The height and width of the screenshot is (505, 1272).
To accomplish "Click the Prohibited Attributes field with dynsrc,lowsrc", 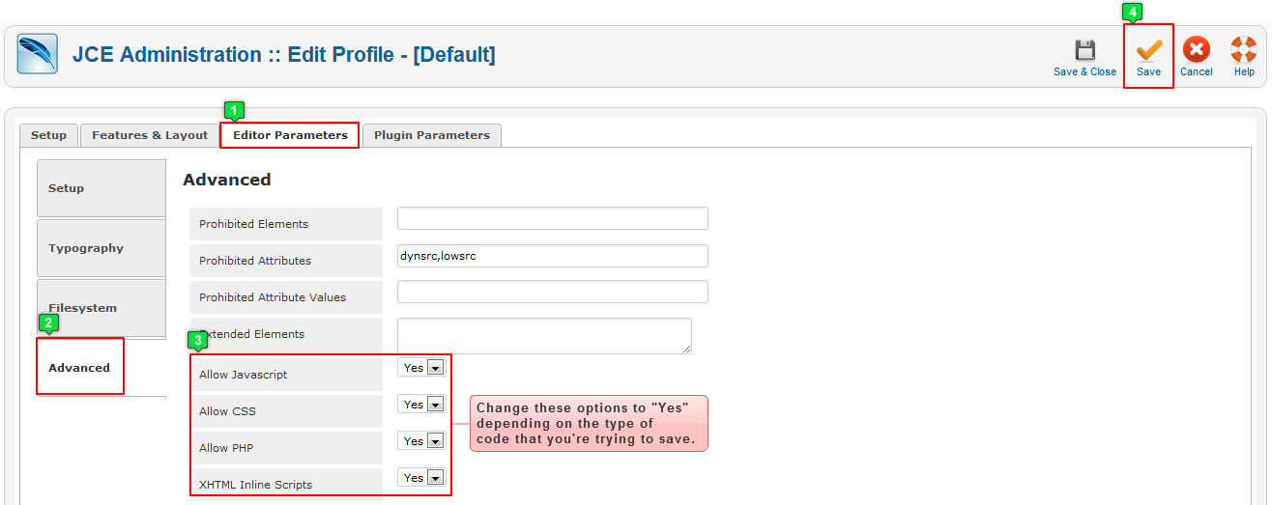I will pos(553,256).
